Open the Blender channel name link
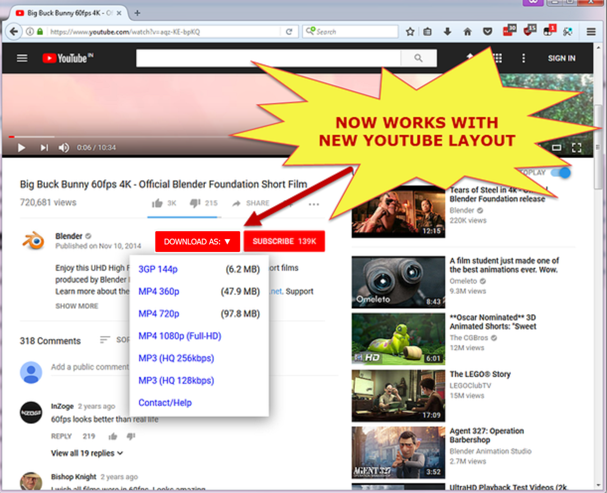 tap(69, 236)
